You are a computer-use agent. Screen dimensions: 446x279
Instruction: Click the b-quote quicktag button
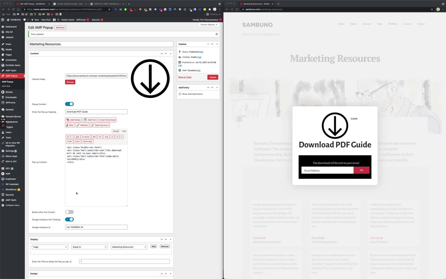(86, 137)
